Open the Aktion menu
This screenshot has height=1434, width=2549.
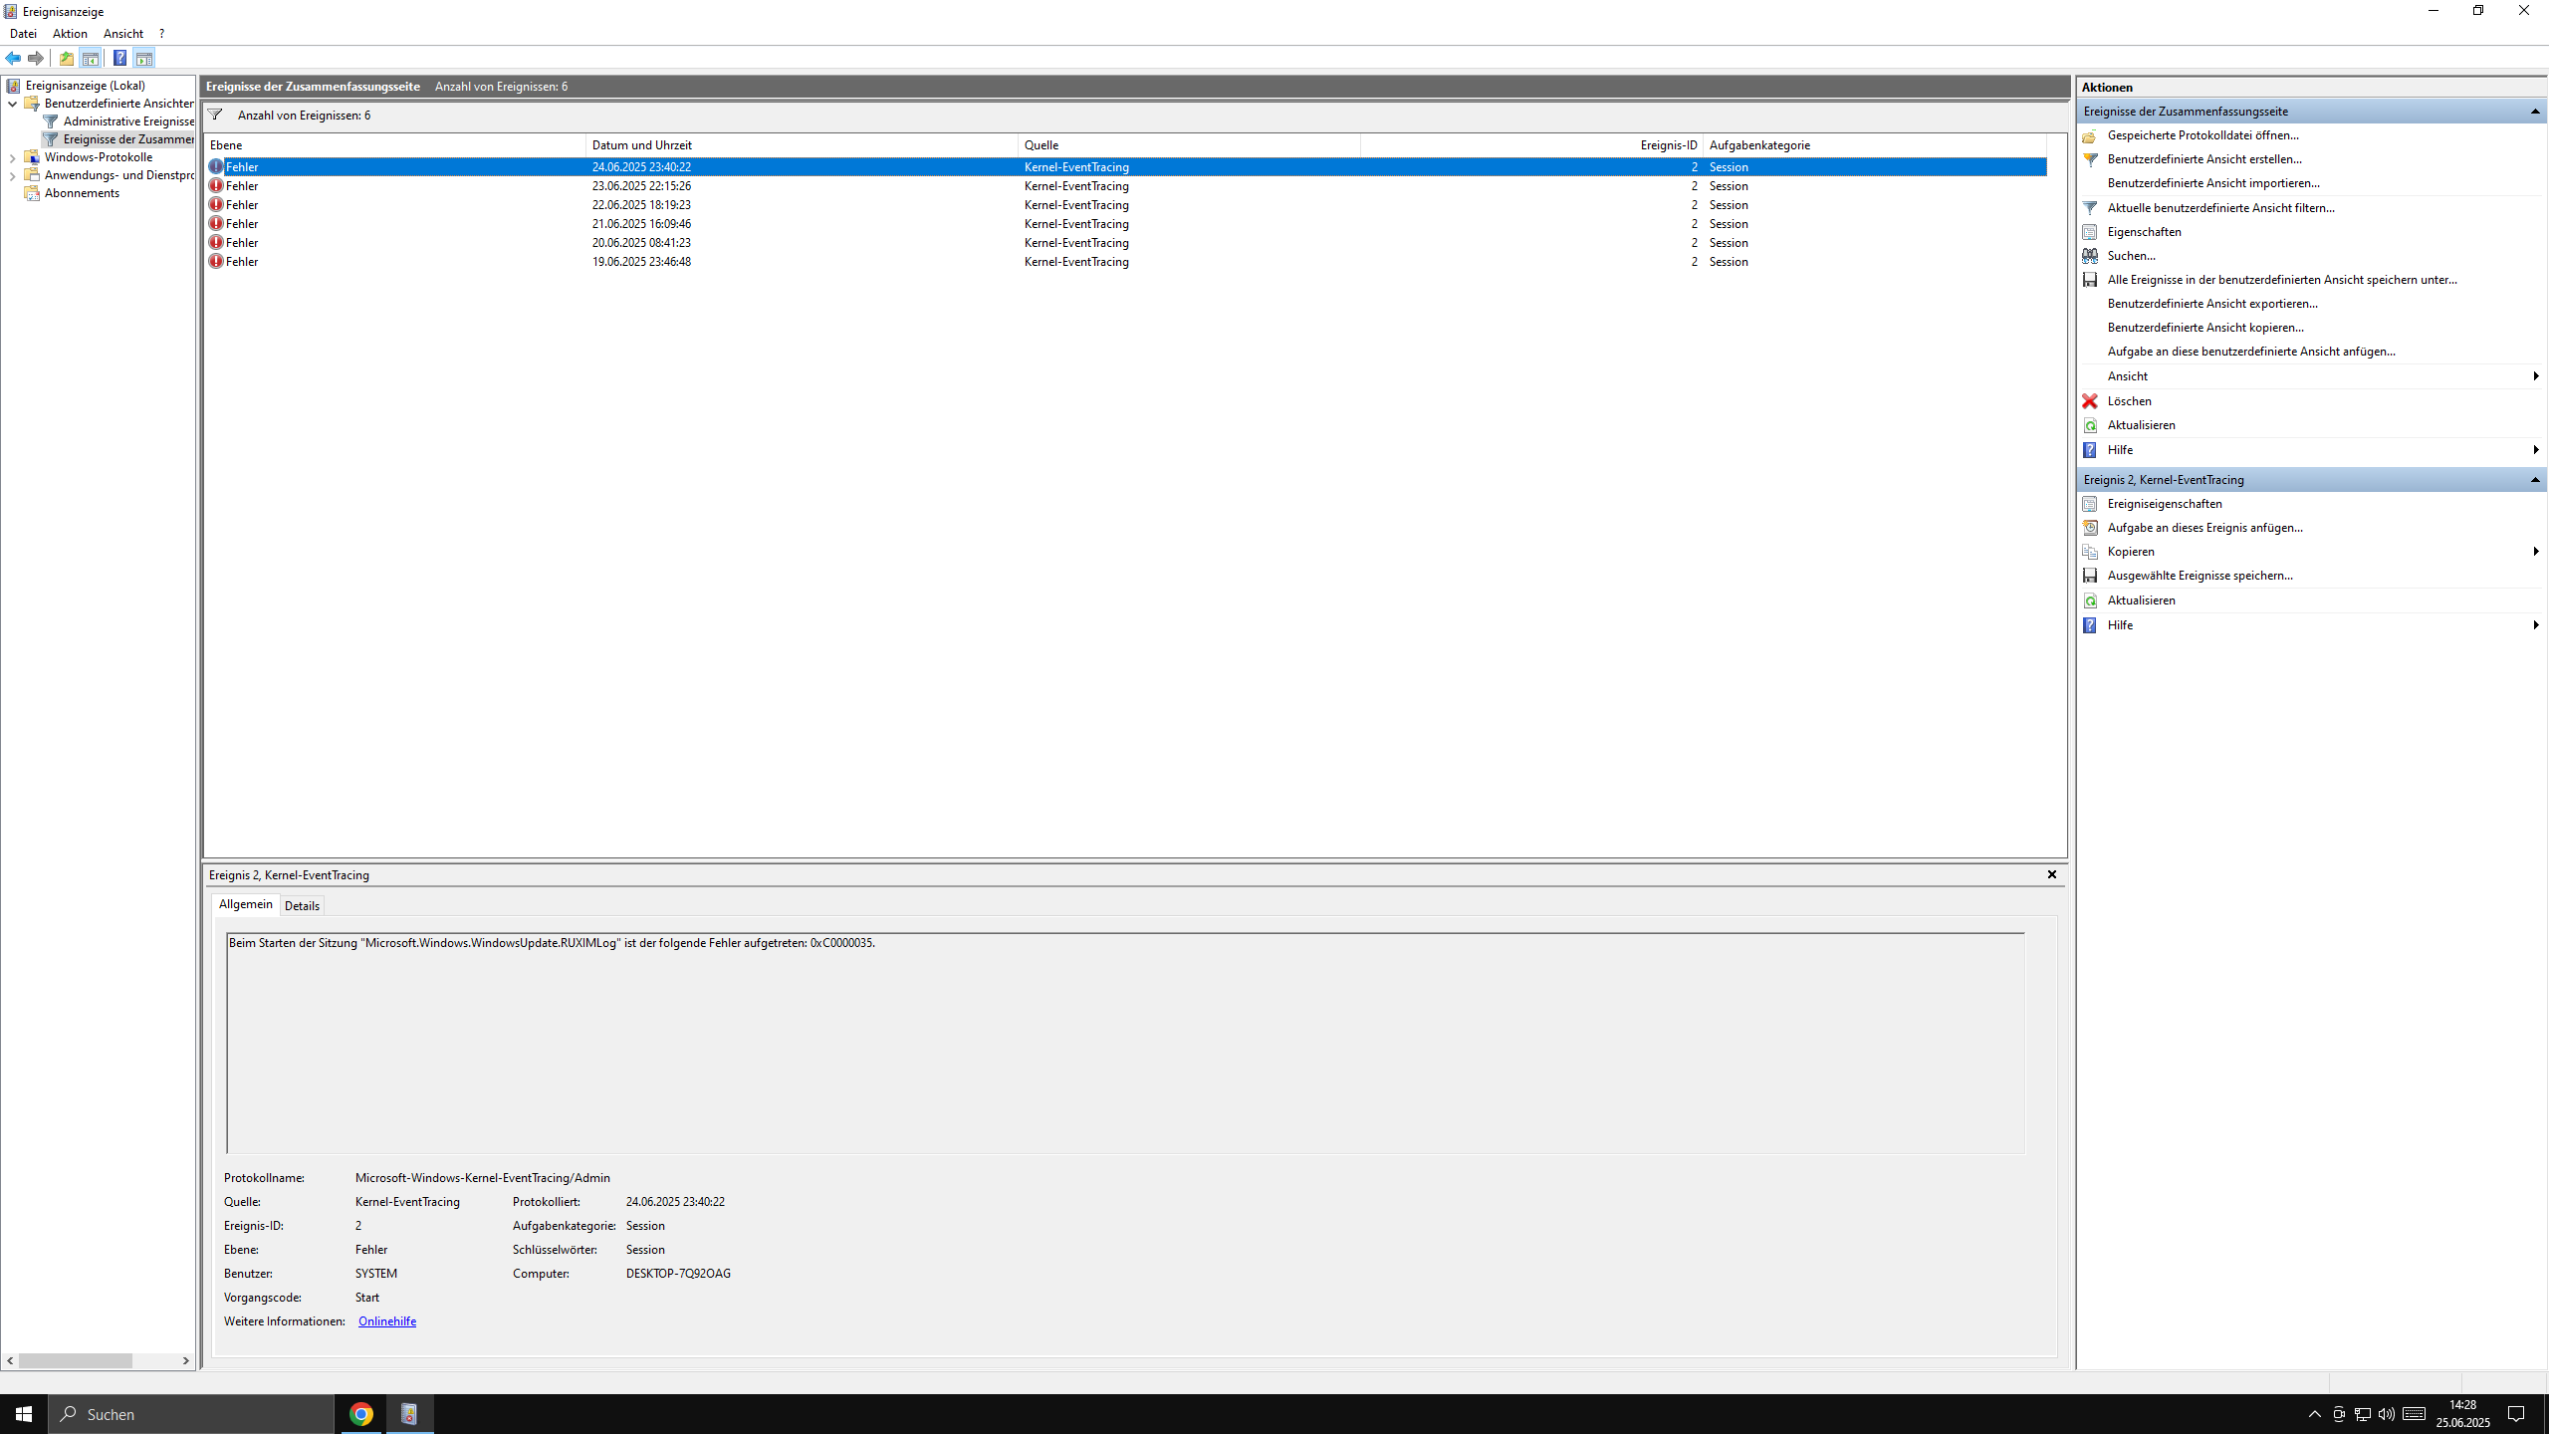click(x=70, y=34)
